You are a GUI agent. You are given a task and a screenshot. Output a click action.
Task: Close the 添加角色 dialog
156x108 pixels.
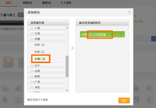coord(129,12)
